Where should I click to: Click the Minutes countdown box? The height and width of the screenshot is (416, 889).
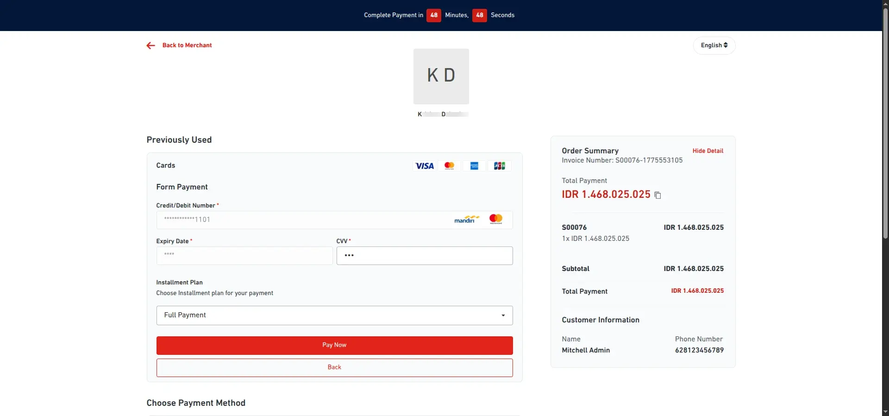[x=433, y=15]
